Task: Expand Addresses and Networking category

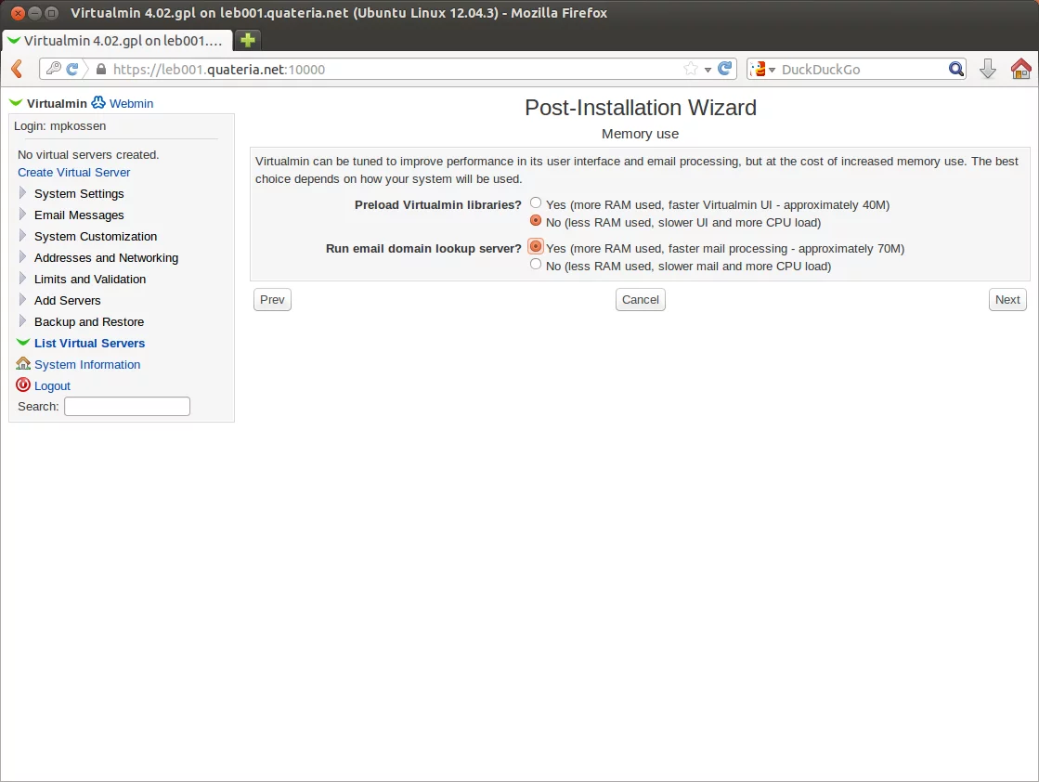Action: point(22,256)
